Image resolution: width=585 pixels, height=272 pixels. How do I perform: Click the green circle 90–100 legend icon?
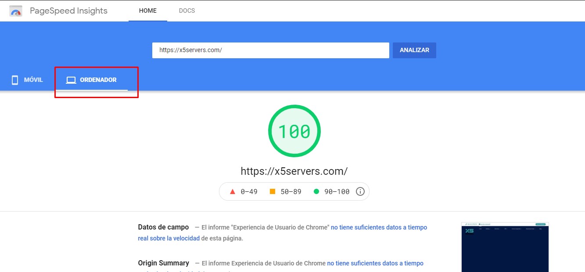tap(316, 191)
